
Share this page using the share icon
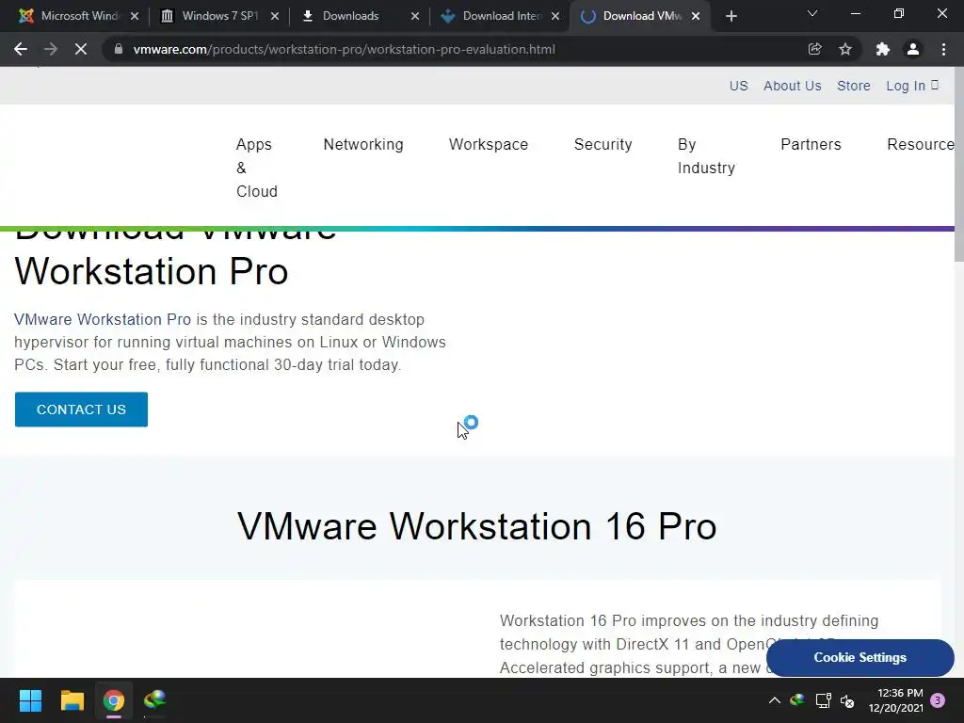(814, 49)
